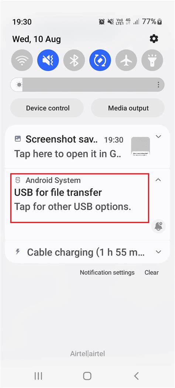175x388 pixels.
Task: Enable Bluetooth quick toggle
Action: [x=74, y=60]
